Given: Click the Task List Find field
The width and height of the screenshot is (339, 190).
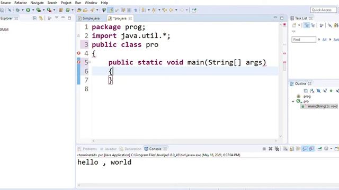Looking at the screenshot, I should coord(304,40).
